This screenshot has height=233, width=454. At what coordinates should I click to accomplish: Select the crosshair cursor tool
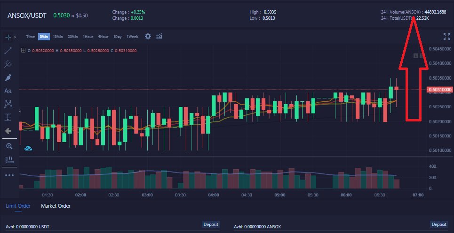(8, 37)
